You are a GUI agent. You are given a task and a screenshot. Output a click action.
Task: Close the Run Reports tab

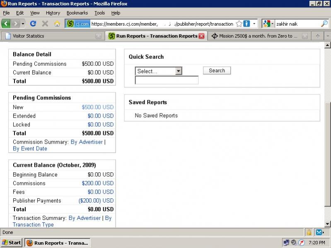click(202, 36)
